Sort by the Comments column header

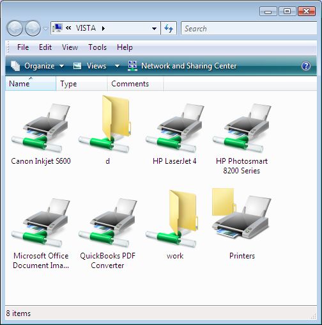point(135,84)
